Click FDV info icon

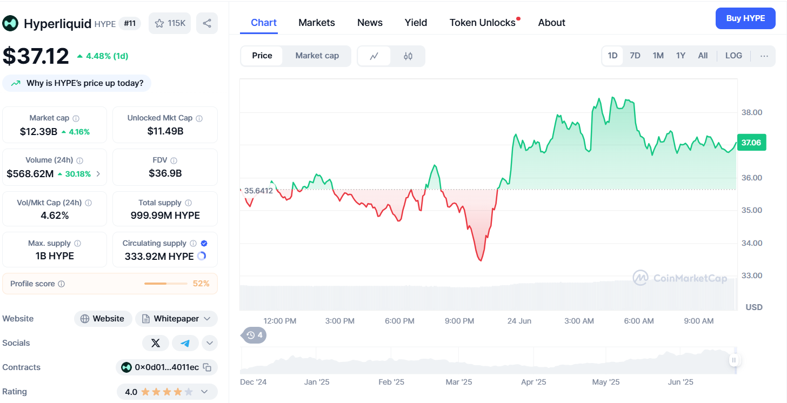click(x=174, y=160)
